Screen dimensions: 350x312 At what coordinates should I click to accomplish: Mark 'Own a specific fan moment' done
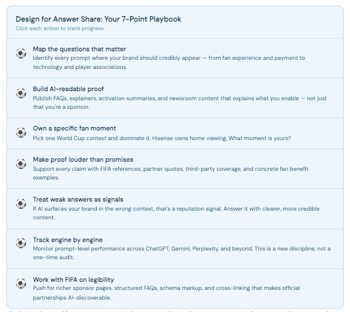pos(74,128)
